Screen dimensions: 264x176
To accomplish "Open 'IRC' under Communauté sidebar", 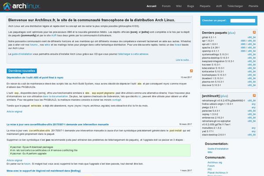I will tap(209, 169).
